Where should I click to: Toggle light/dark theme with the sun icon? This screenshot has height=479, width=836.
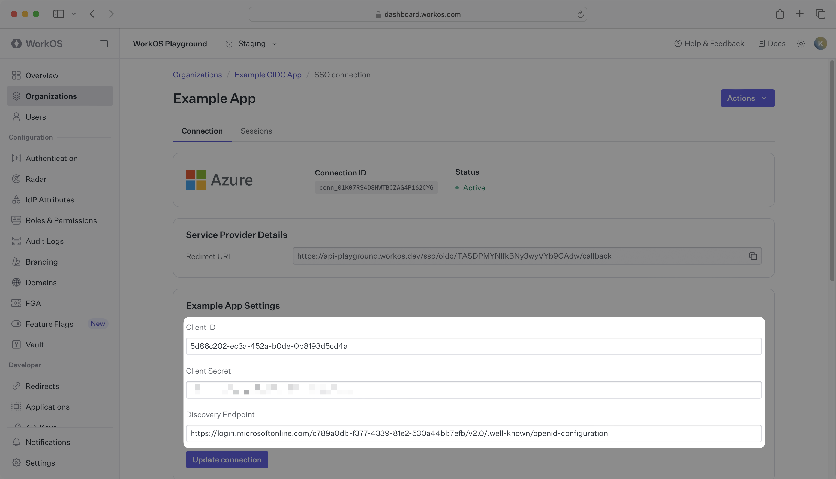[801, 43]
